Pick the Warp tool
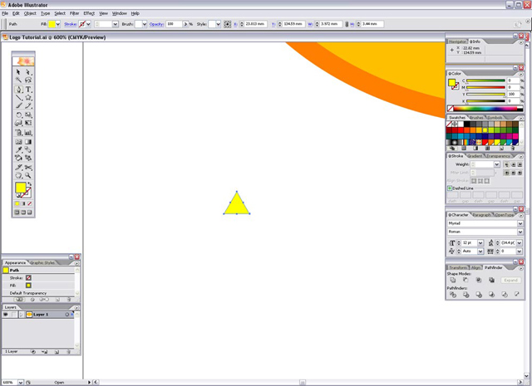The image size is (532, 386). coord(18,123)
